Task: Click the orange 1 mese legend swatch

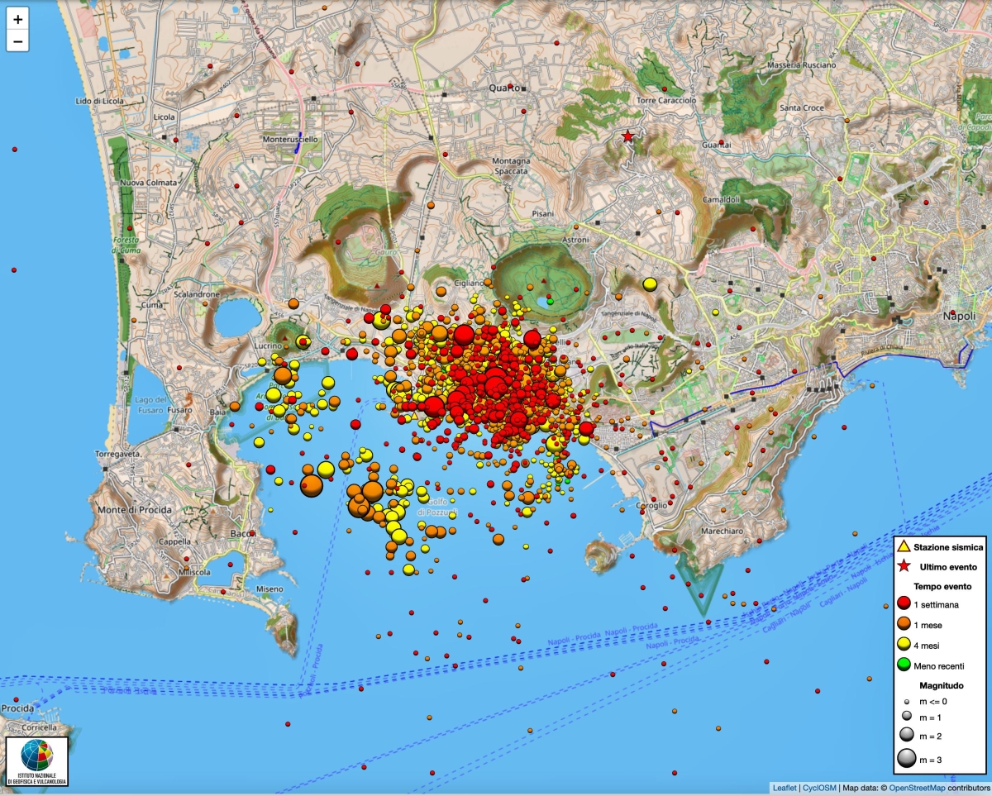Action: 904,626
